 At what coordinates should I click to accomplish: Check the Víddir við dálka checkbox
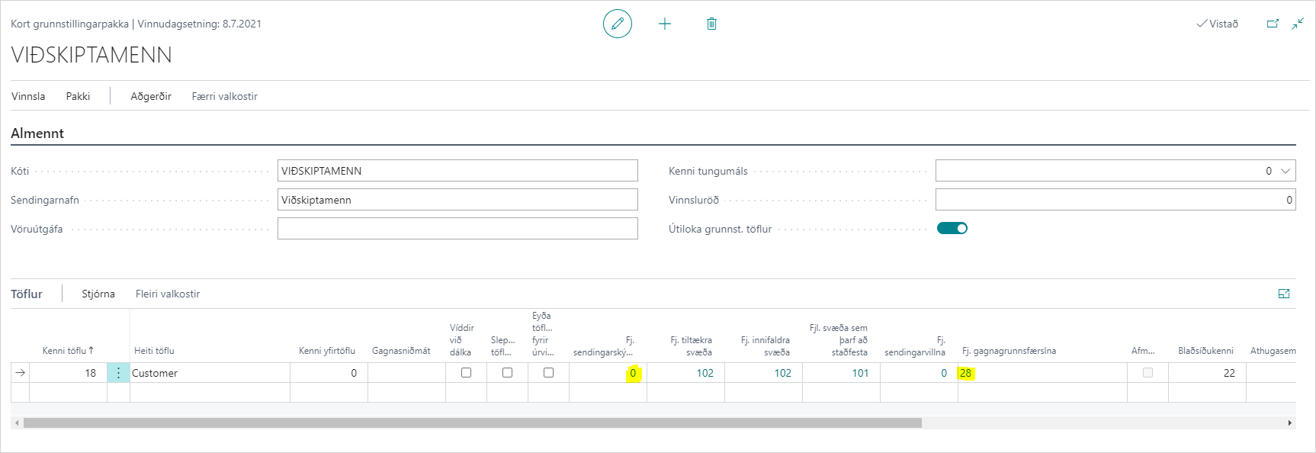[x=466, y=373]
